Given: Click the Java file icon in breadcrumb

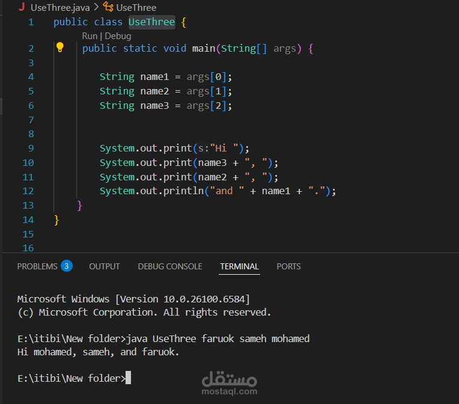Looking at the screenshot, I should [x=22, y=7].
